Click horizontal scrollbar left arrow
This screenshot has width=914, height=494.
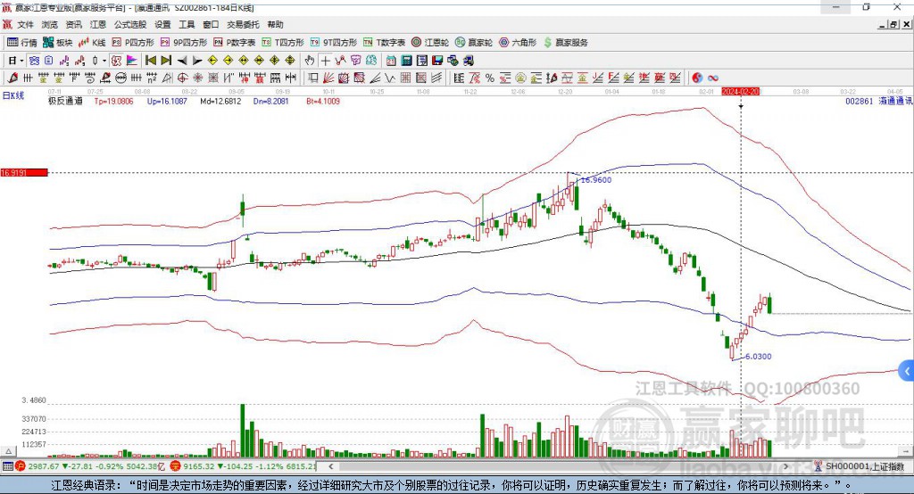[x=330, y=466]
